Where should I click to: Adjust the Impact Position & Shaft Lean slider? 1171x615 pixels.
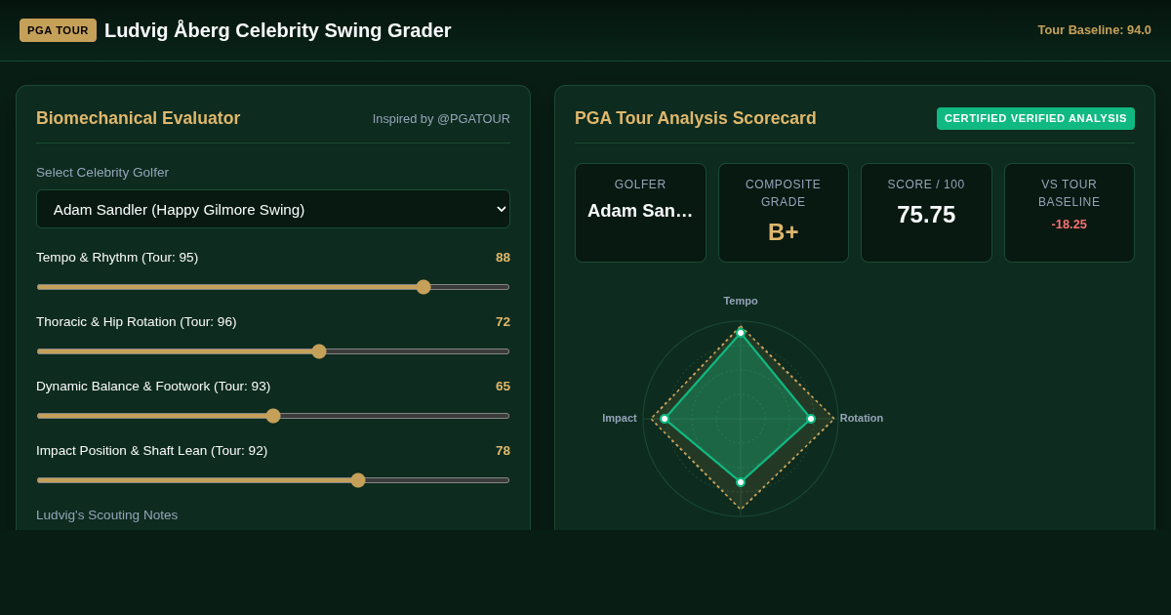click(273, 480)
